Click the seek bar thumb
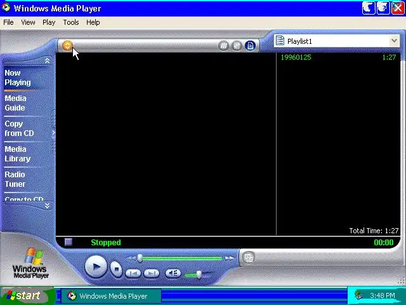Screen dimensions: 406x305 click(x=140, y=258)
